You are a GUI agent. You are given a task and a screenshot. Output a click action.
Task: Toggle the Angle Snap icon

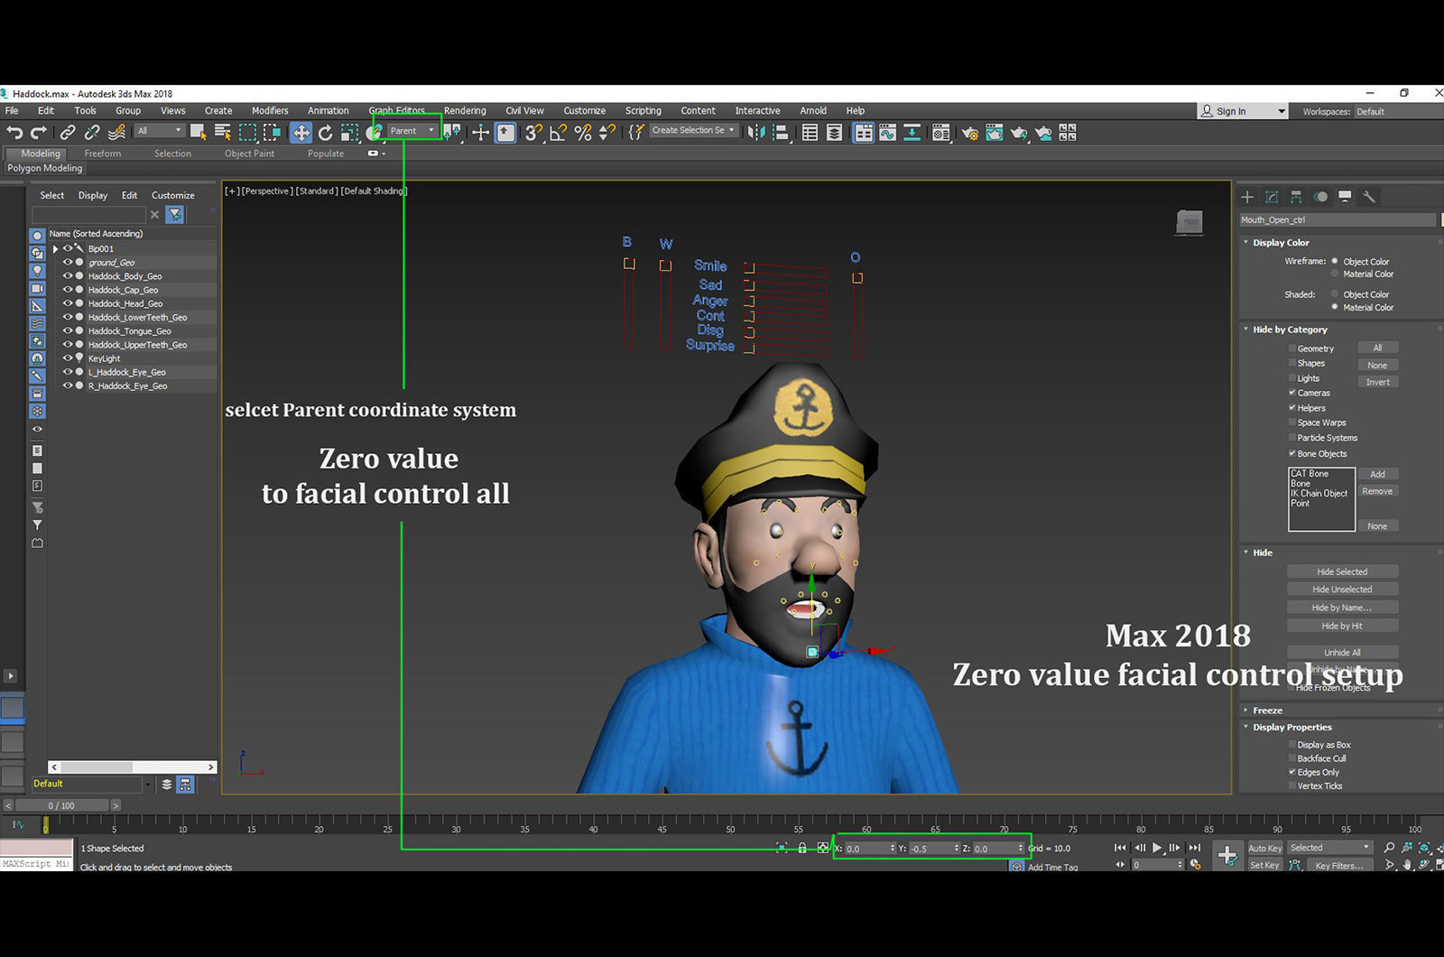point(558,133)
